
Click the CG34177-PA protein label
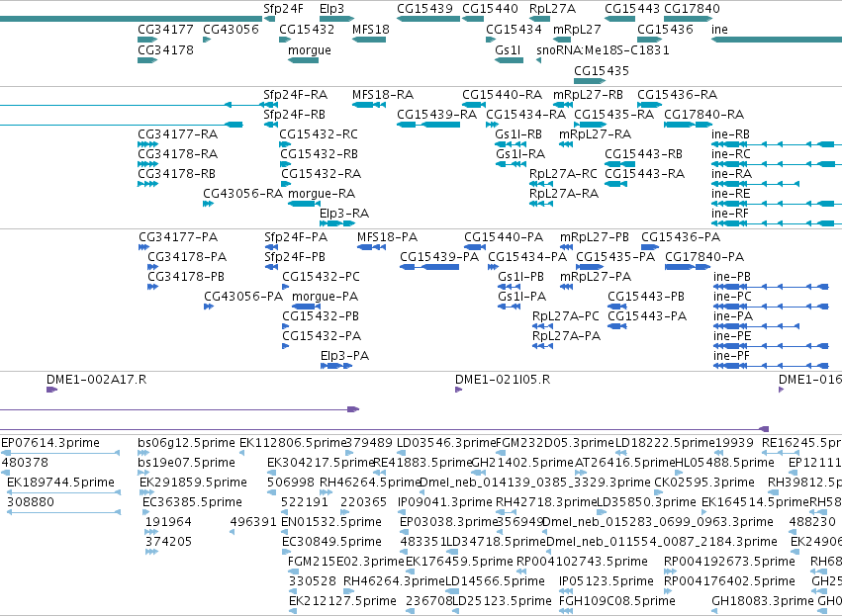pyautogui.click(x=178, y=237)
